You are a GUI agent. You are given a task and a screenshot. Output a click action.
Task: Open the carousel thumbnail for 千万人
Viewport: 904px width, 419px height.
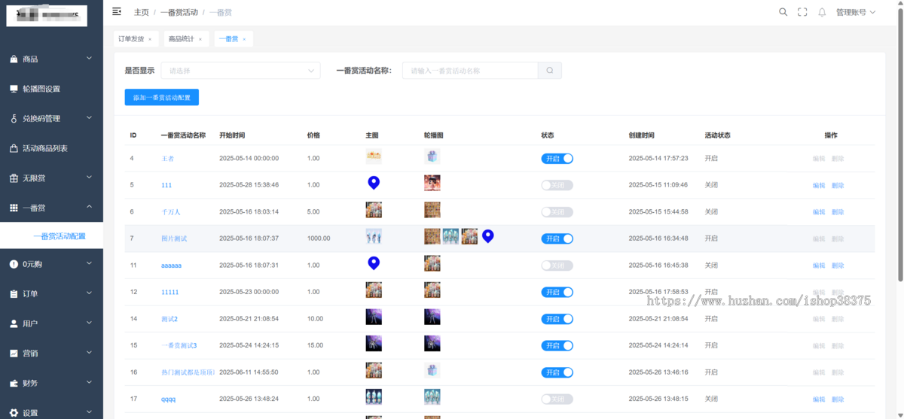tap(432, 210)
